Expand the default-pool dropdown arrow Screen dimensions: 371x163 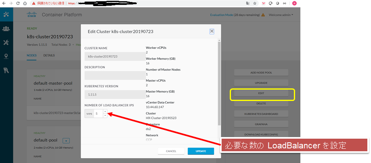[66, 141]
